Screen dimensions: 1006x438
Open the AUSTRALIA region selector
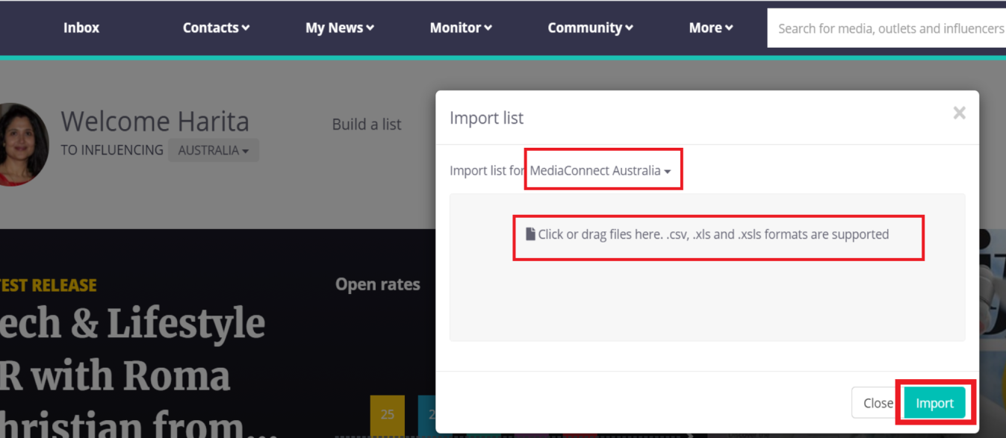coord(213,150)
